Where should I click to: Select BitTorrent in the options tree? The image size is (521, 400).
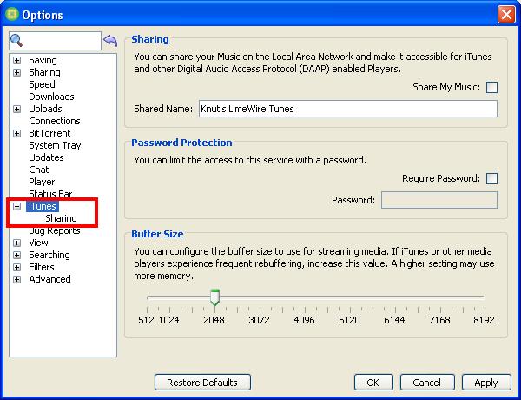(x=49, y=133)
